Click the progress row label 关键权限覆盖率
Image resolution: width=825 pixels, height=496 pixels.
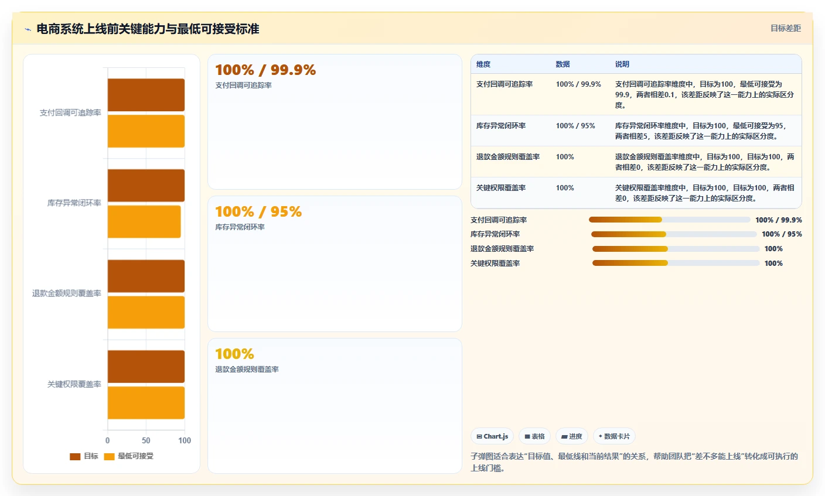tap(495, 264)
